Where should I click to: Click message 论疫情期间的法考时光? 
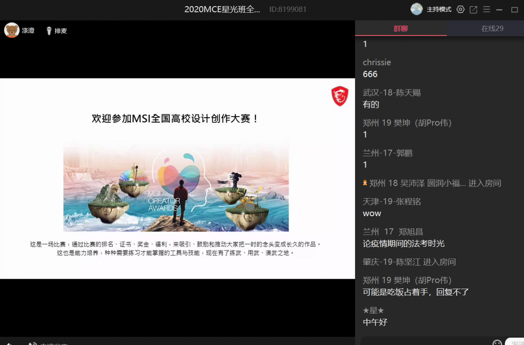[x=404, y=243]
